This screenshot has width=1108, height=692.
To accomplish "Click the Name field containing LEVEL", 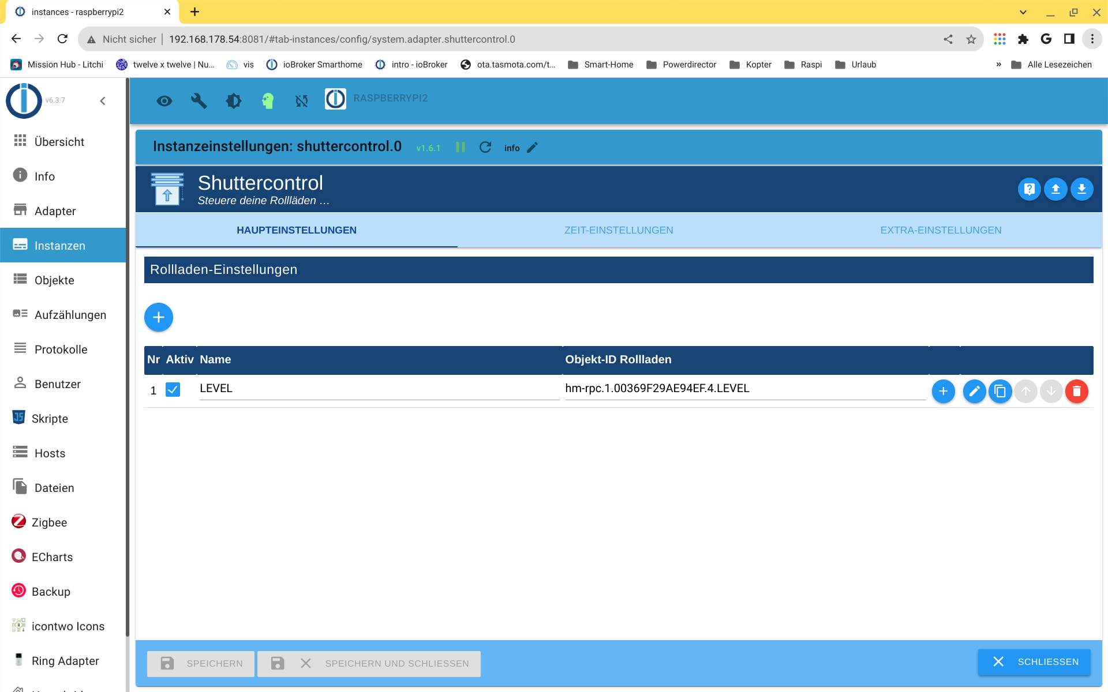I will click(379, 389).
